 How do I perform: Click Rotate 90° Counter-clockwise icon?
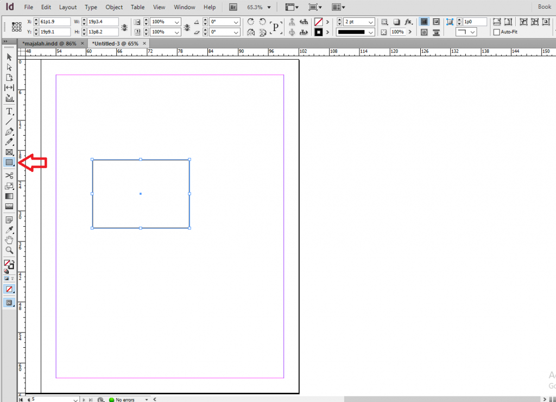point(262,22)
